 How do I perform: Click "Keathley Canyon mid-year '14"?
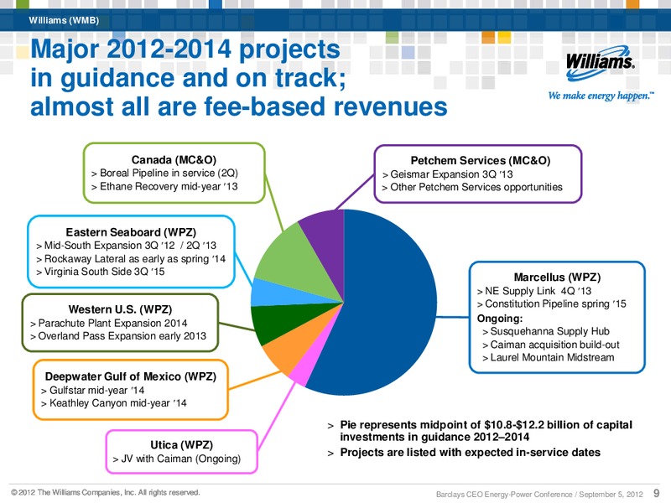[117, 403]
